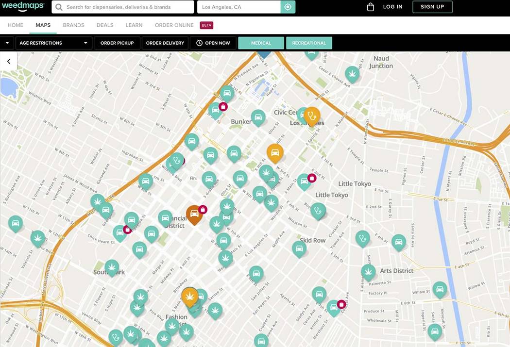
Task: Enable the MEDICAL filter
Action: point(261,43)
